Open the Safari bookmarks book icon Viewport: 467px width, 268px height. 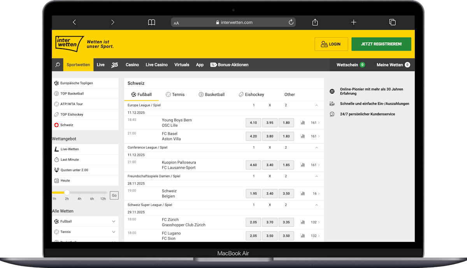pyautogui.click(x=151, y=23)
